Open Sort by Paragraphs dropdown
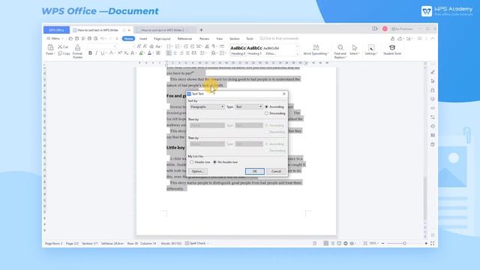The width and height of the screenshot is (480, 270). pyautogui.click(x=207, y=106)
